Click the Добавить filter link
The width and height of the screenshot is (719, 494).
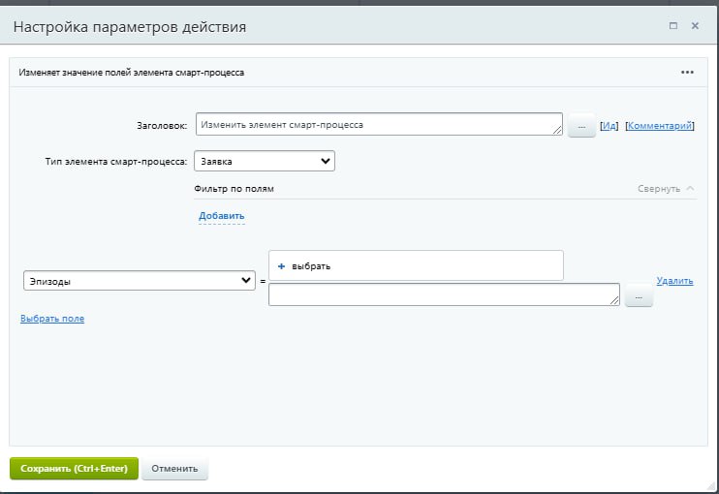pos(222,215)
